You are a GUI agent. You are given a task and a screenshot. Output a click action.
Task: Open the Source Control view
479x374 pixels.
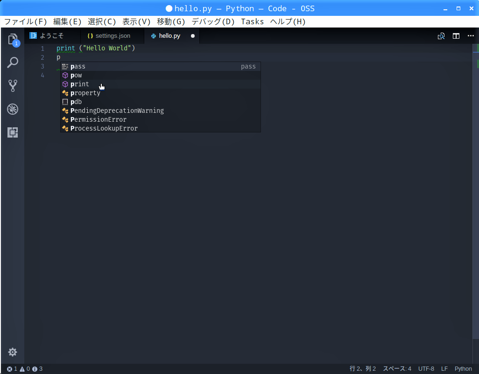point(13,86)
